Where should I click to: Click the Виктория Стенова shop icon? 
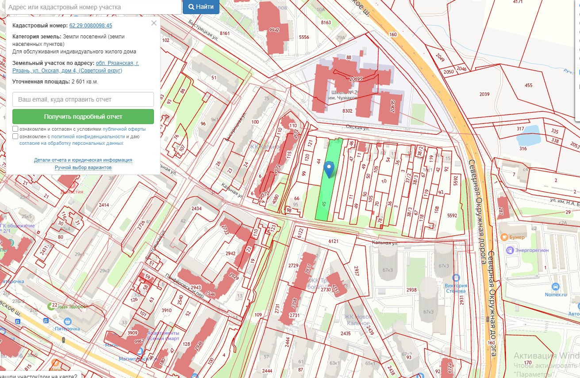456,278
